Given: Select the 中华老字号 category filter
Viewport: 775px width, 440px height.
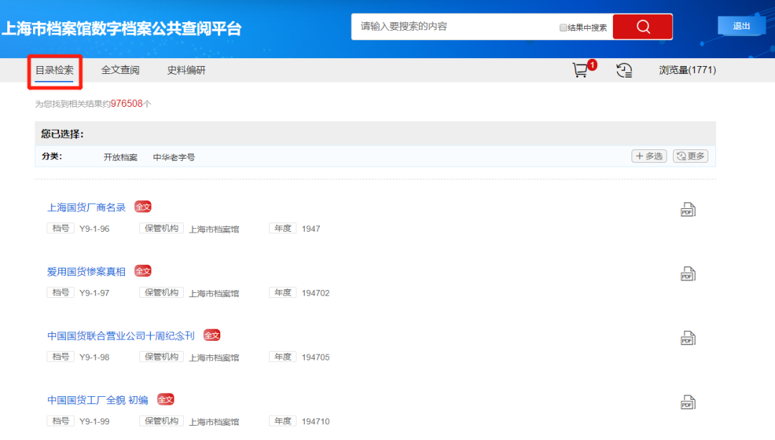Looking at the screenshot, I should tap(174, 157).
